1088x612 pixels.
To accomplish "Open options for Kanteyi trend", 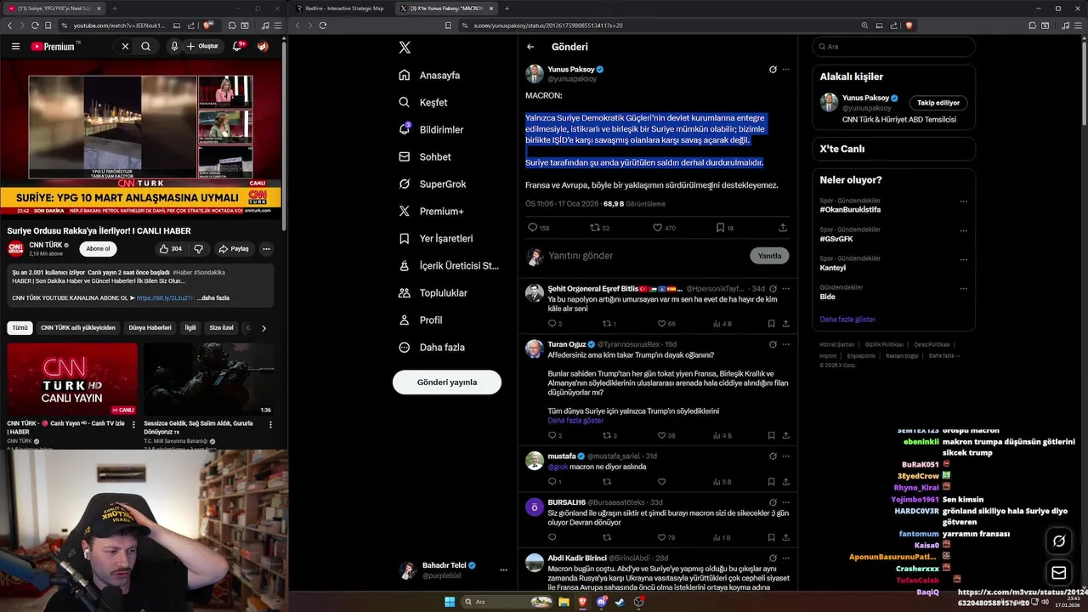I will pos(963,259).
